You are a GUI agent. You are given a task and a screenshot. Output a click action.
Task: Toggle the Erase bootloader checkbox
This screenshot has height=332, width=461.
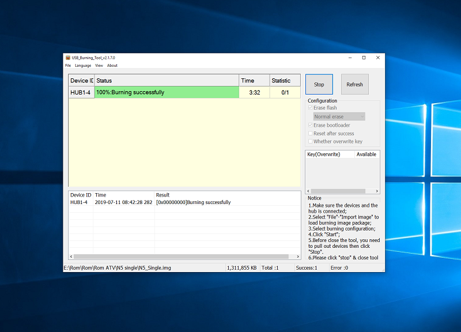click(311, 125)
